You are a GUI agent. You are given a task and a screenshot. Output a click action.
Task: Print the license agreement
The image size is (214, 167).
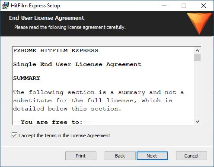[81, 156]
